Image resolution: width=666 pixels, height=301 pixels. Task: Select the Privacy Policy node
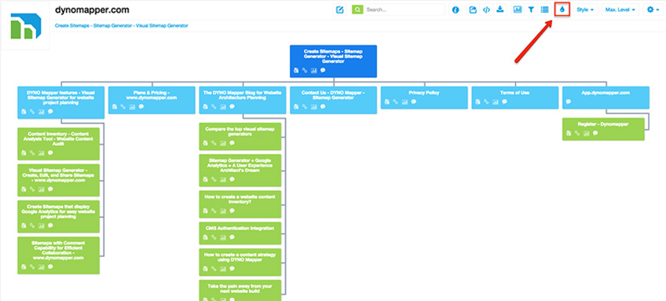tap(424, 97)
